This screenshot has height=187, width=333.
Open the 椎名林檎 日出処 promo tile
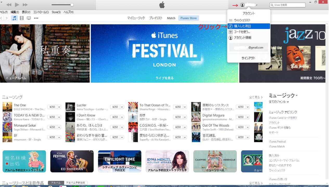click(x=24, y=161)
